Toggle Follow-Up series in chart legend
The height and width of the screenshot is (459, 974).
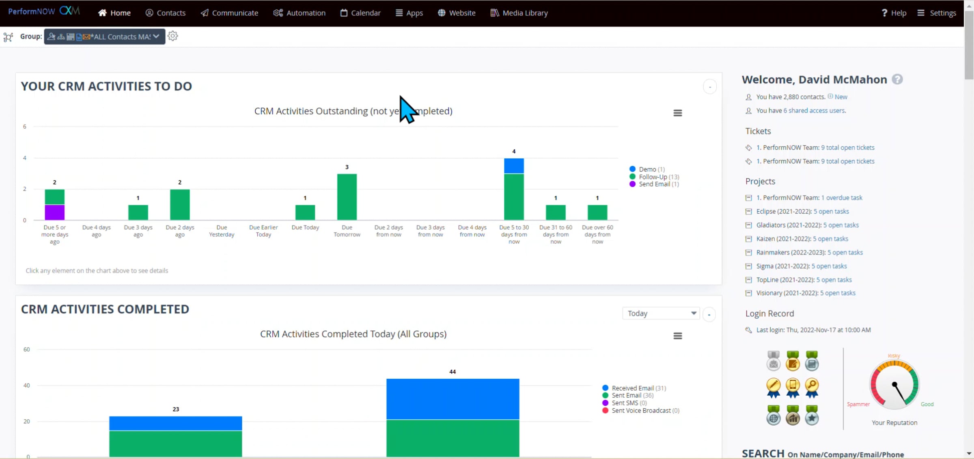(653, 177)
